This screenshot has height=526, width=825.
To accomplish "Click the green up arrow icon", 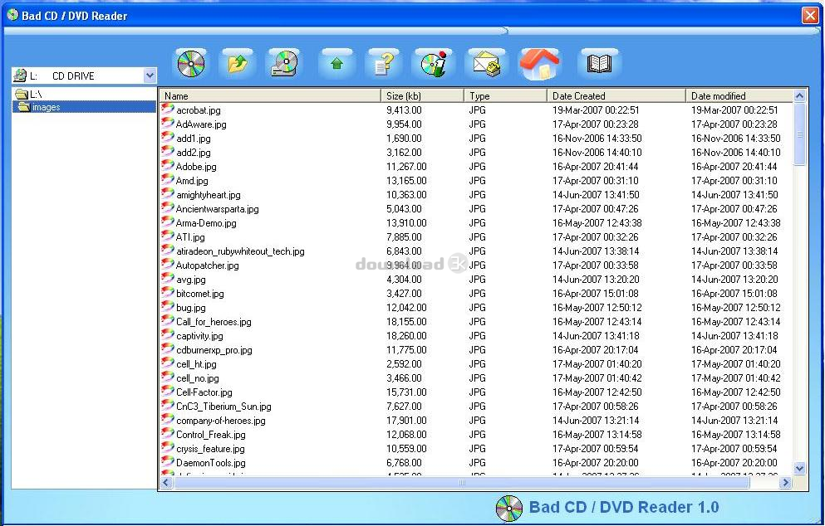I will click(x=336, y=64).
